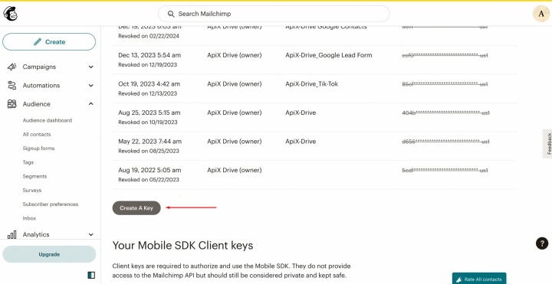Focus the Search Mailchimp field
Image resolution: width=552 pixels, height=284 pixels.
pos(274,14)
